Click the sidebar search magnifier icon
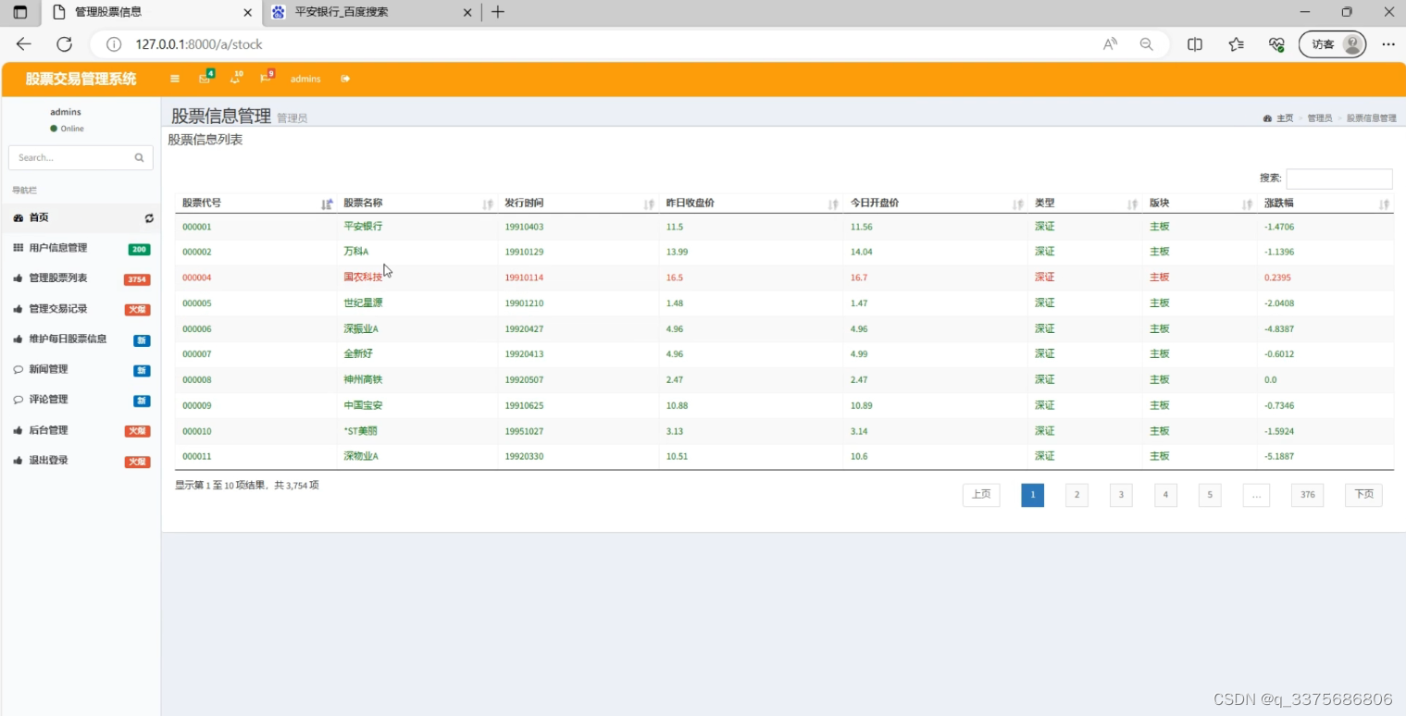 [x=139, y=157]
